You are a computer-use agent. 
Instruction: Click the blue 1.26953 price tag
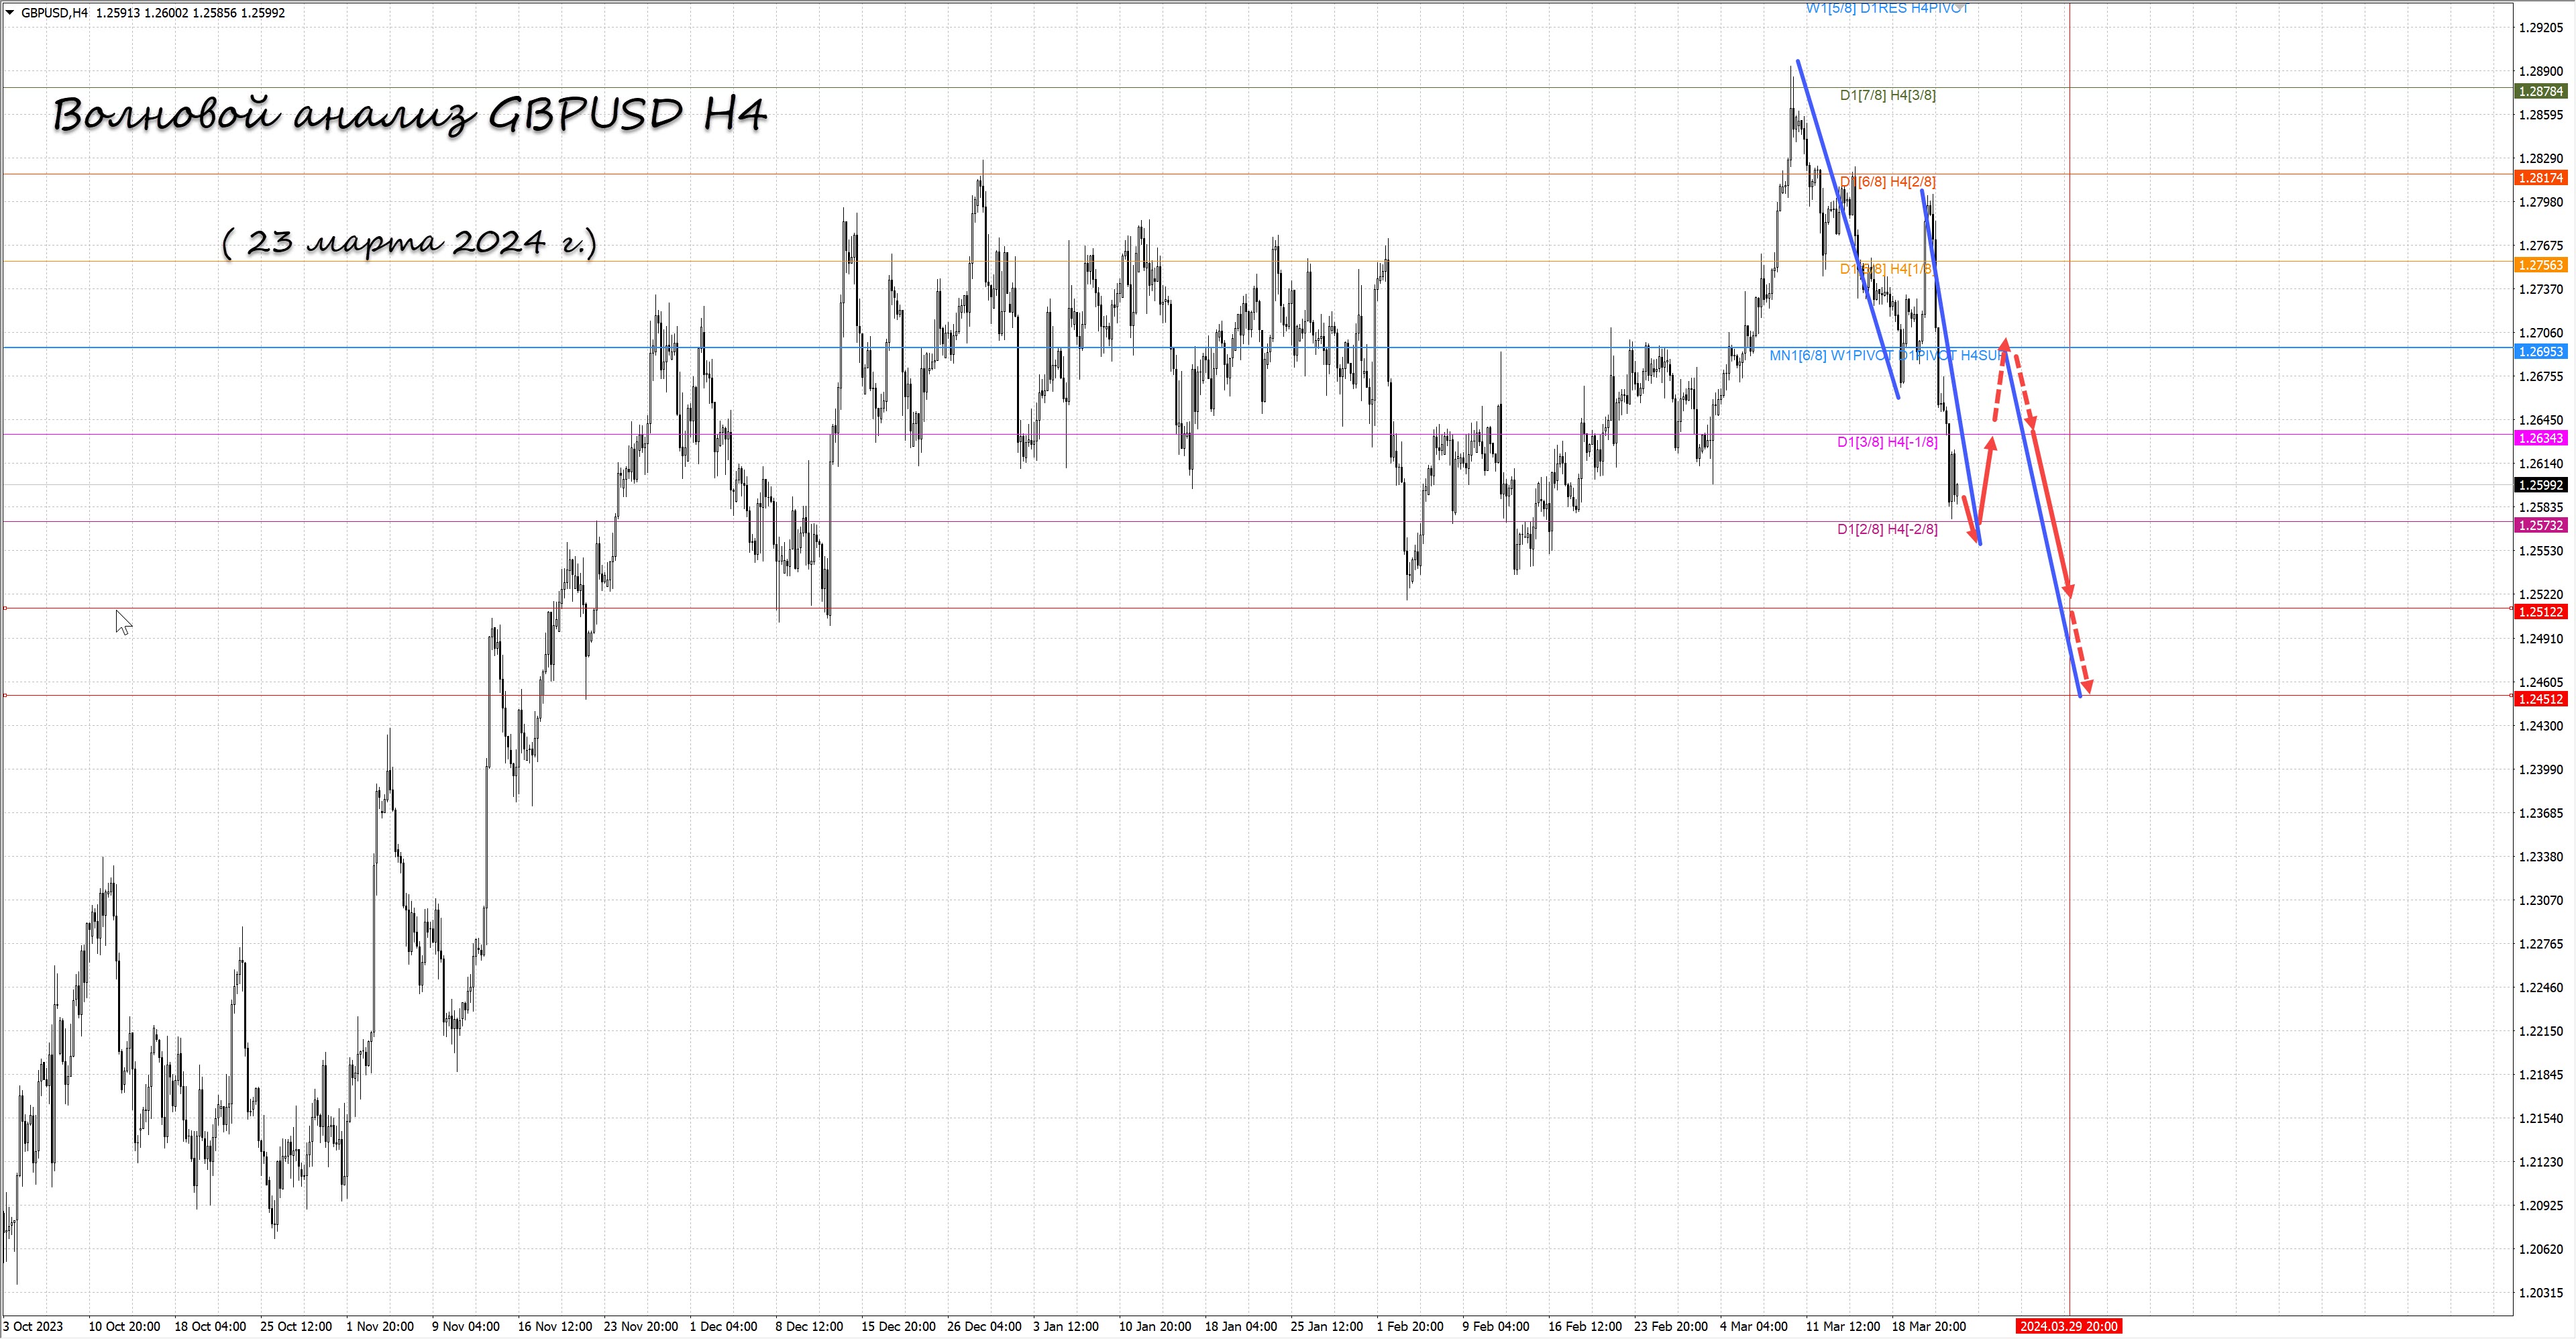[x=2540, y=352]
